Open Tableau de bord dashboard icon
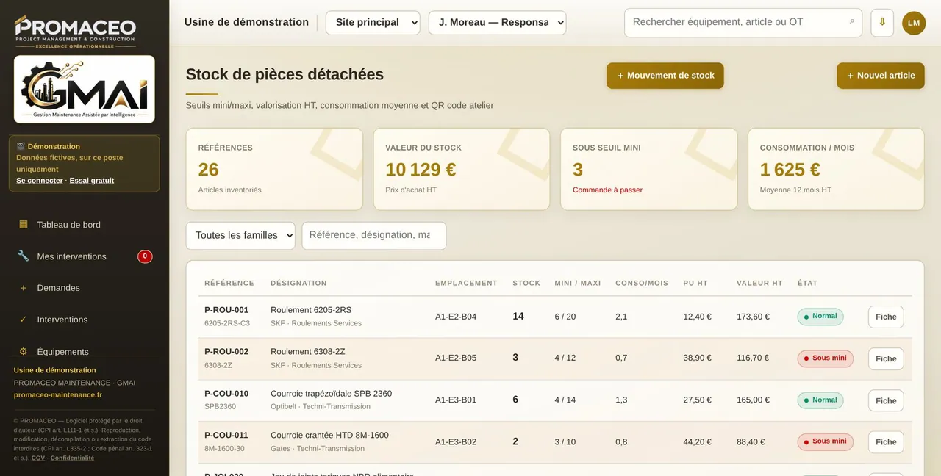941x476 pixels. [x=24, y=225]
